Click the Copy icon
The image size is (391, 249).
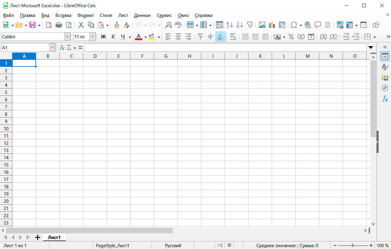(91, 25)
